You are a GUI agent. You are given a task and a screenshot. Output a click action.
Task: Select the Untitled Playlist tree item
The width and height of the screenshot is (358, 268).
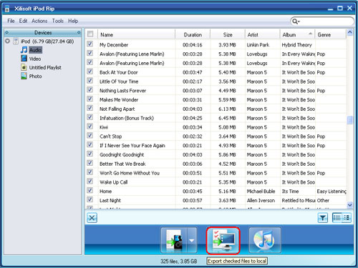45,68
